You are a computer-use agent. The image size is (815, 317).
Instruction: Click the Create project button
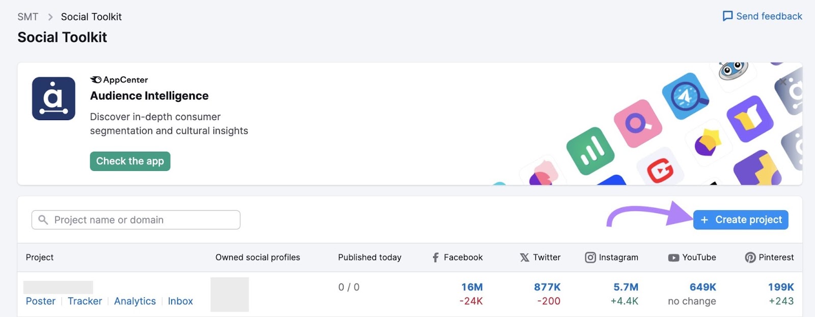point(740,219)
